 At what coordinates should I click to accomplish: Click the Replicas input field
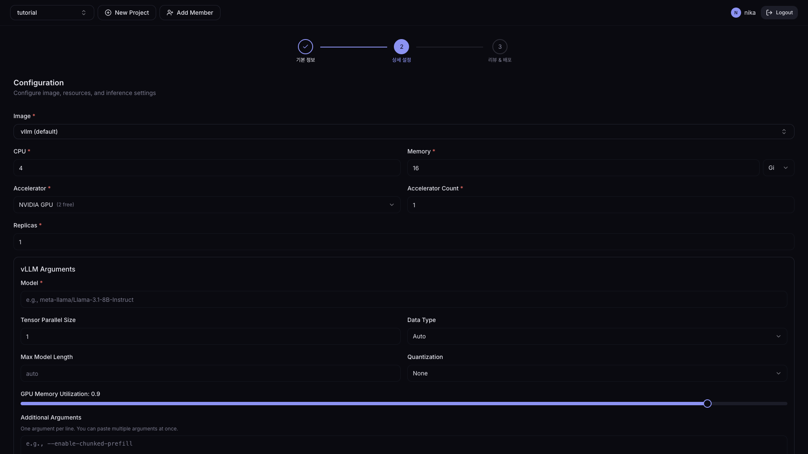[x=404, y=242]
